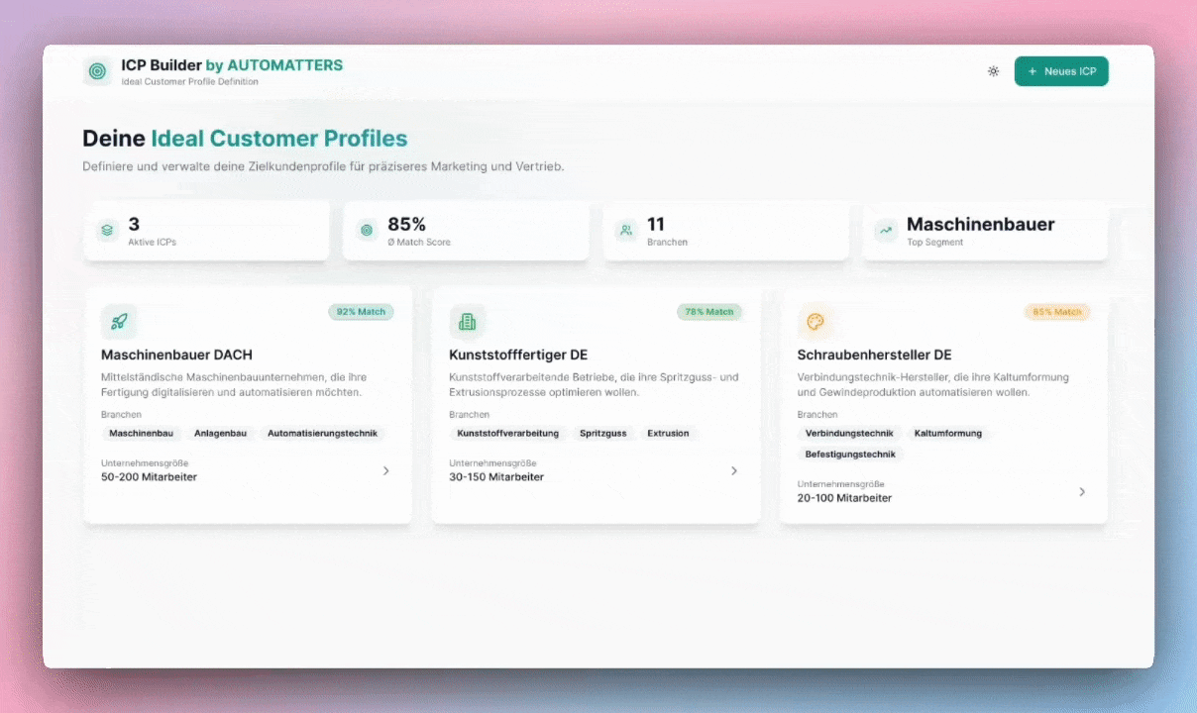Viewport: 1197px width, 713px height.
Task: Click the ICP Builder target logo icon
Action: coord(97,71)
